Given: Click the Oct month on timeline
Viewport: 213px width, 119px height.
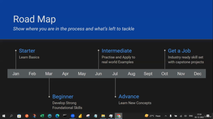Looking at the screenshot, I should point(164,74).
